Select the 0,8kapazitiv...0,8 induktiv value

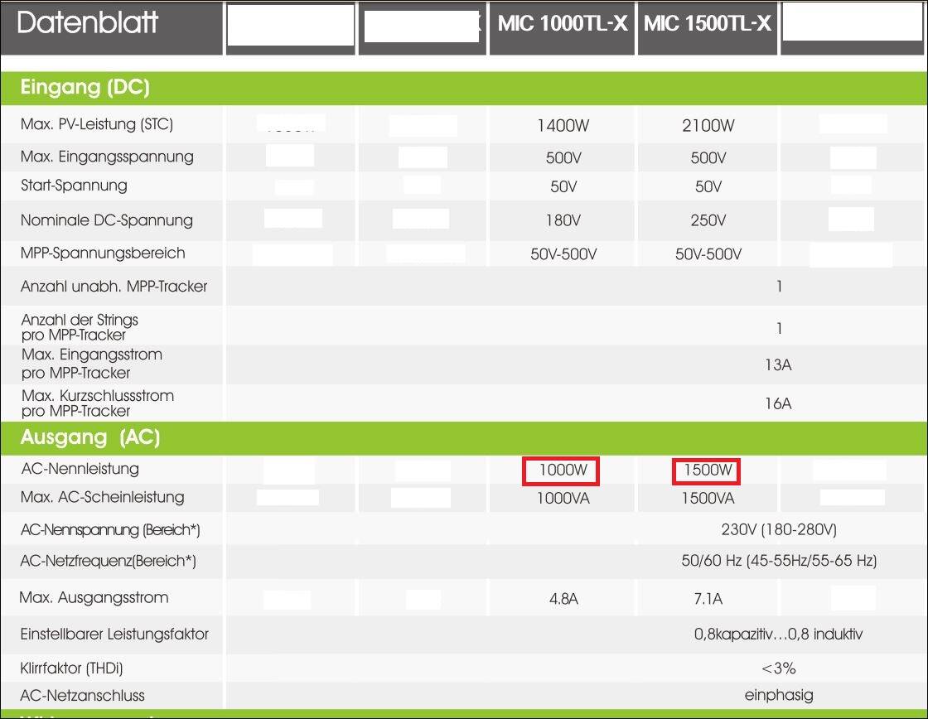(x=779, y=635)
